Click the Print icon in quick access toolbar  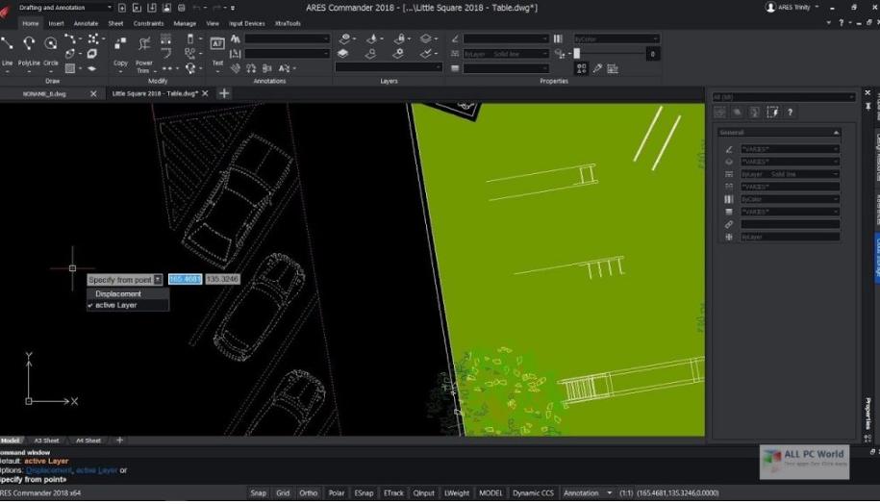(x=181, y=8)
